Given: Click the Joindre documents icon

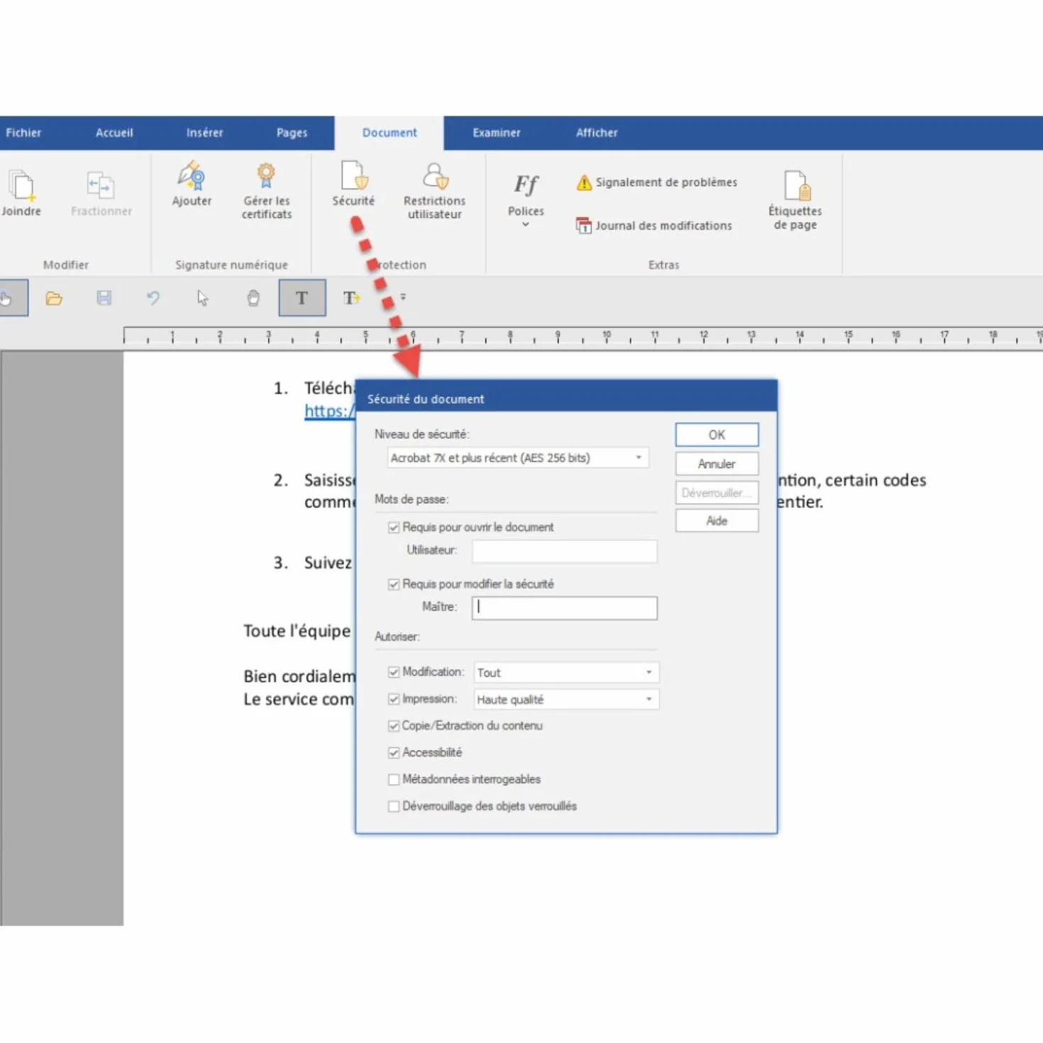Looking at the screenshot, I should (x=21, y=193).
